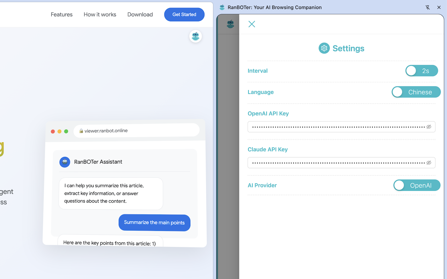Click the Interval label

[258, 71]
